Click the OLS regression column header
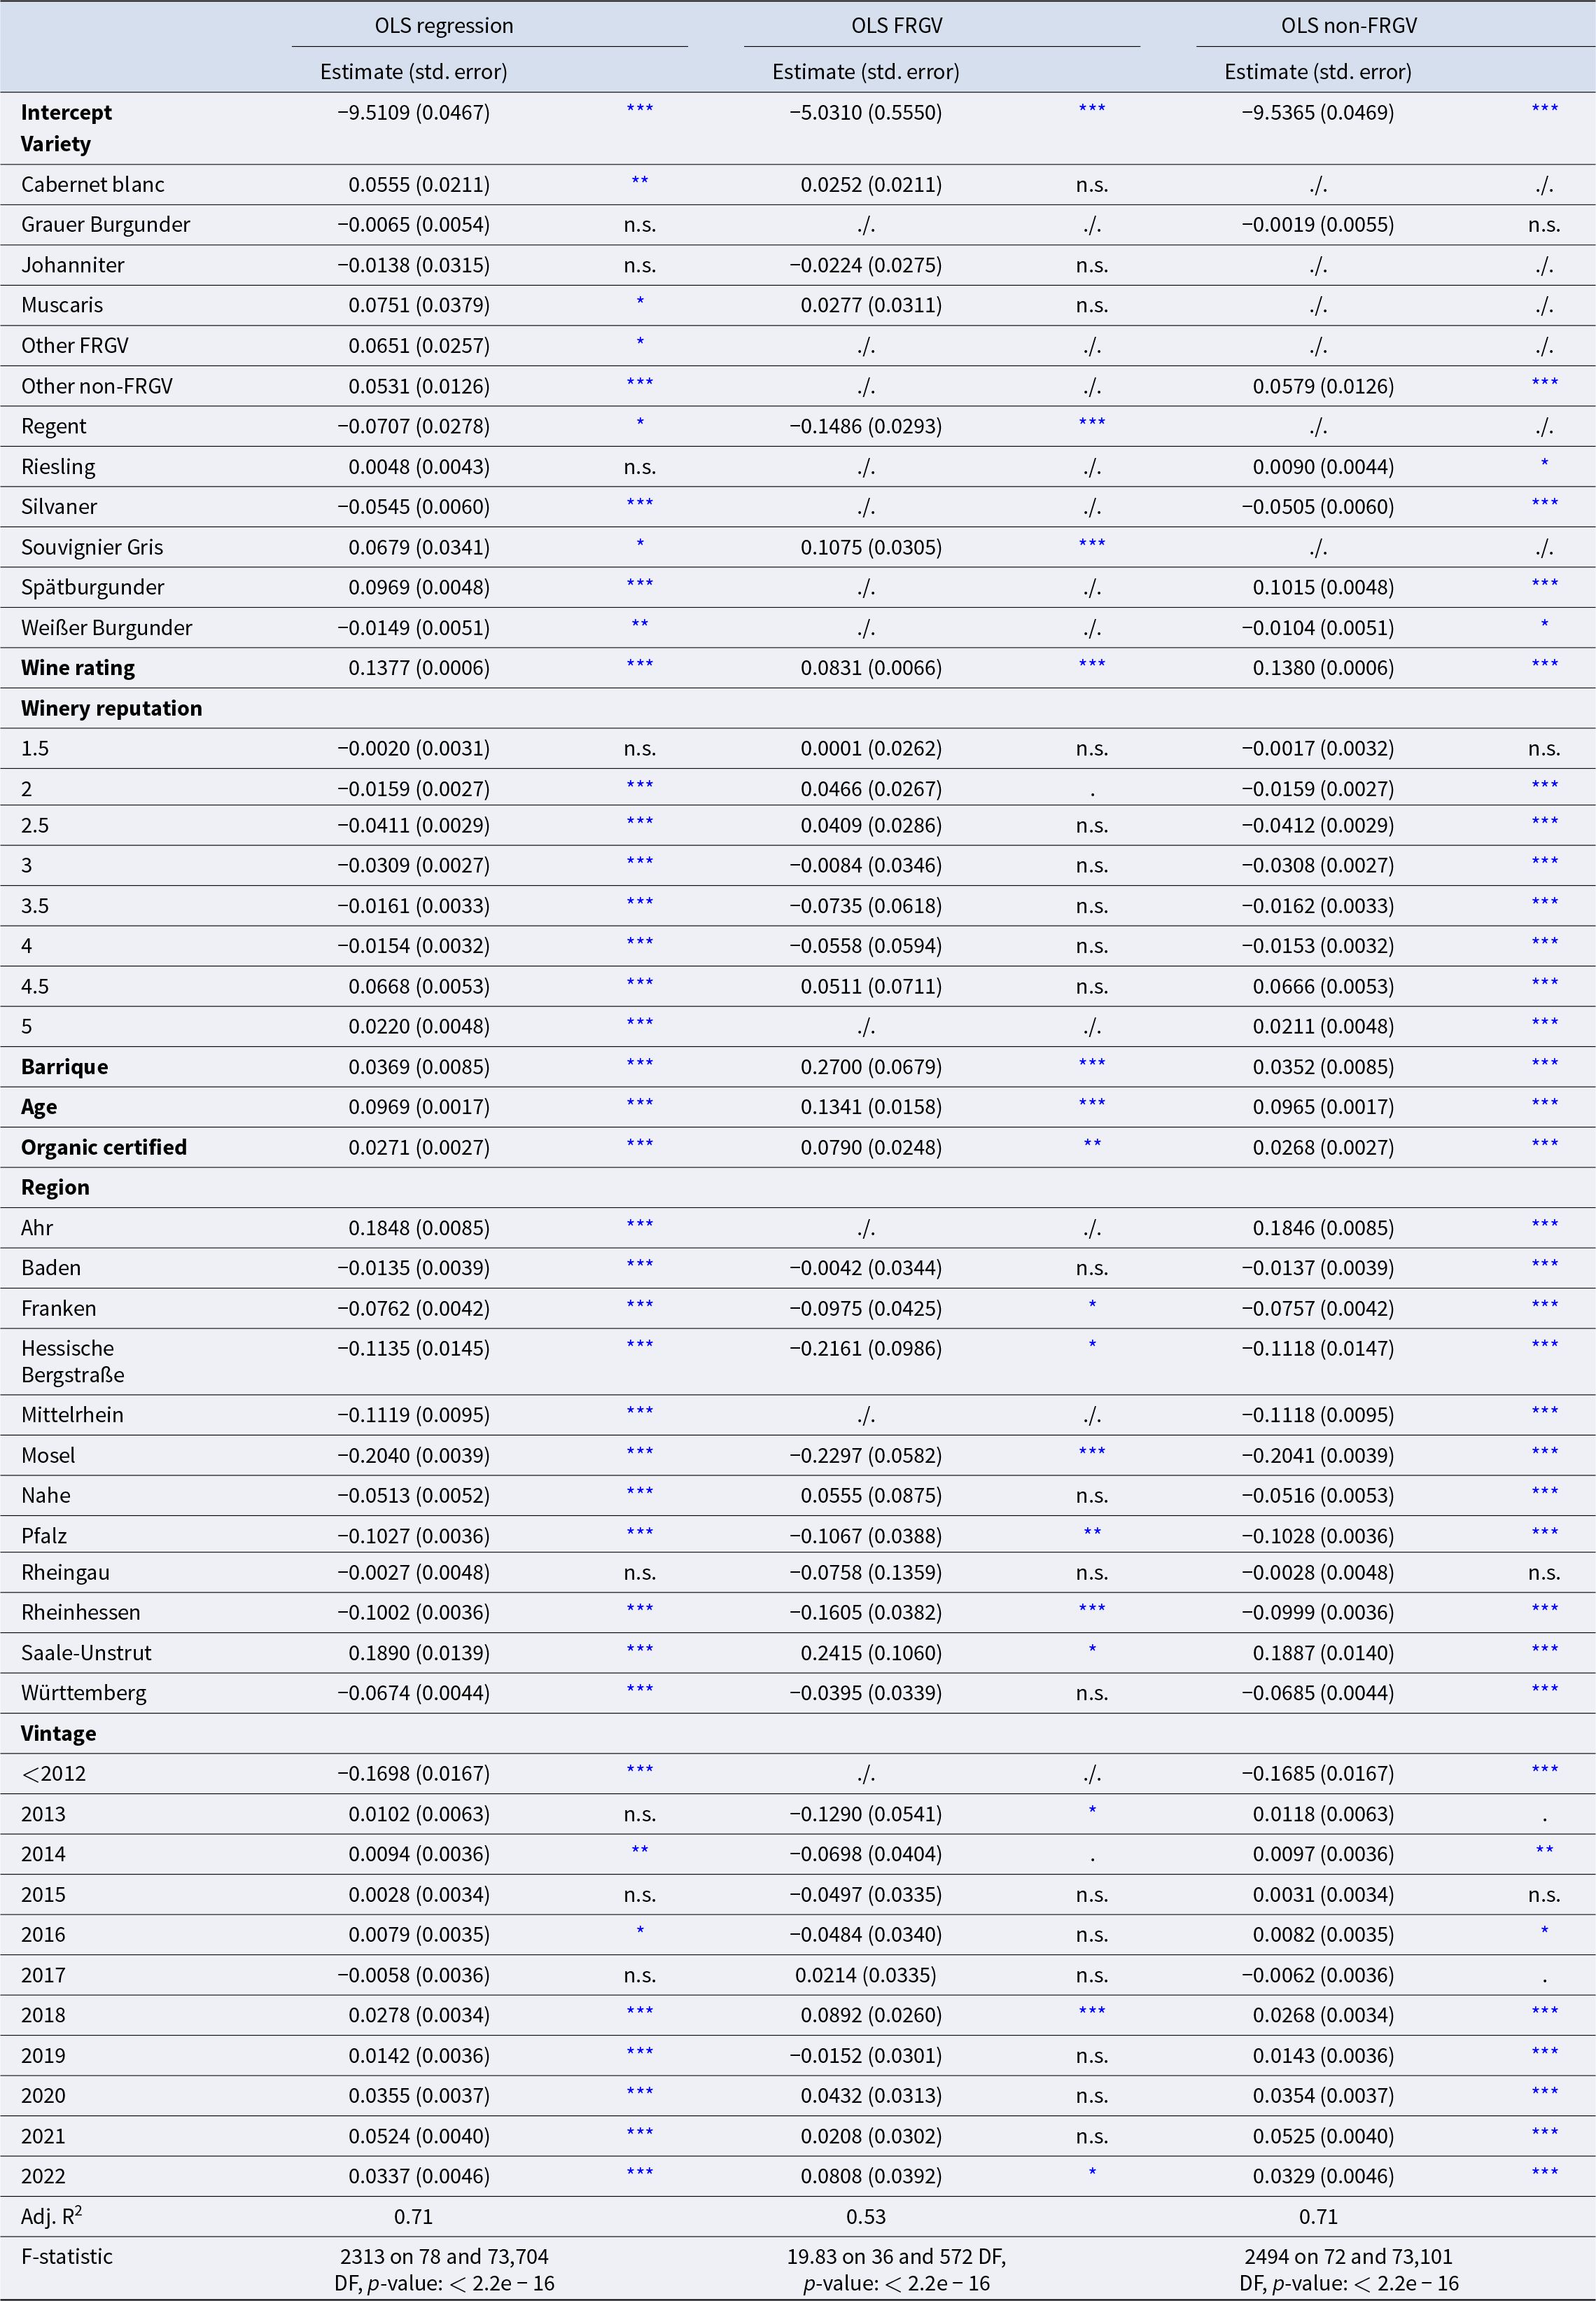 click(443, 26)
